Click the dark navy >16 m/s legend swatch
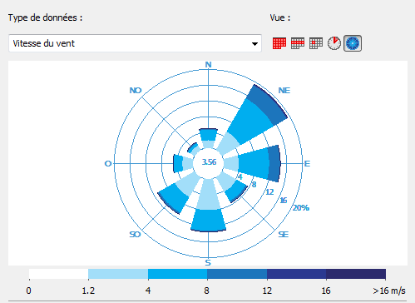Viewport: 415px width, 303px height. coord(356,274)
